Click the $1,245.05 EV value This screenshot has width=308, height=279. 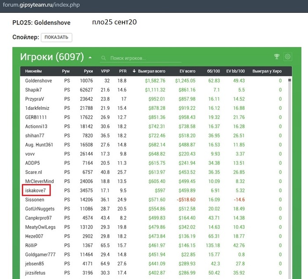[185, 81]
